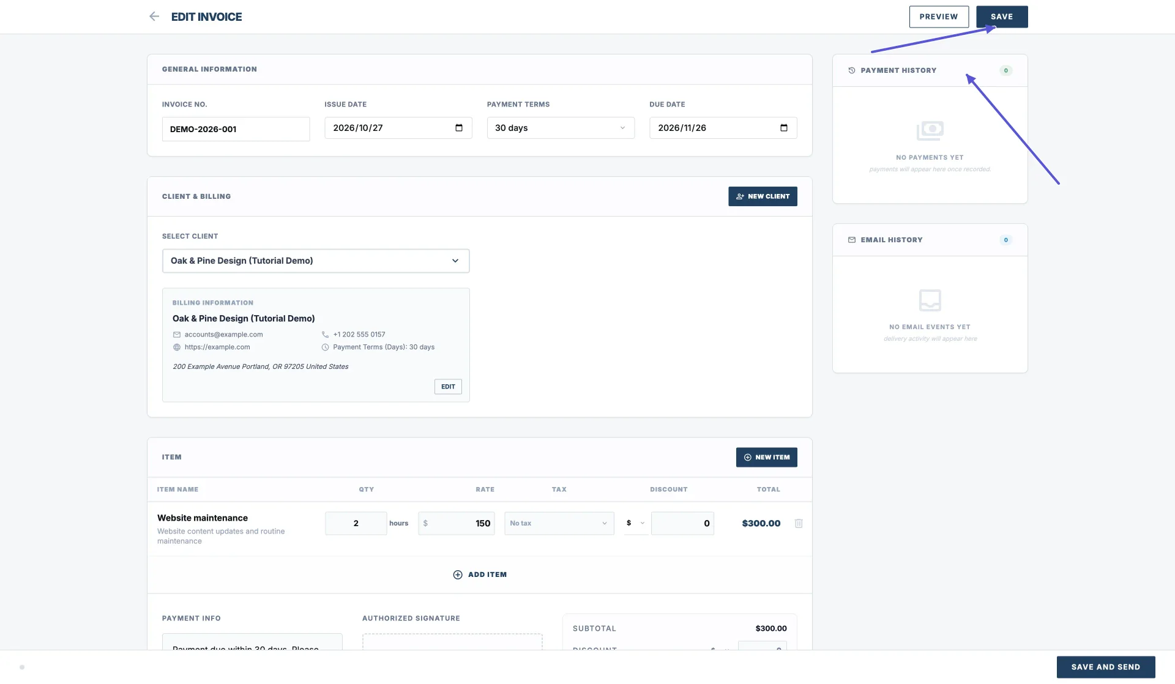Click the Website maintenance item name
Image resolution: width=1175 pixels, height=684 pixels.
coord(203,518)
